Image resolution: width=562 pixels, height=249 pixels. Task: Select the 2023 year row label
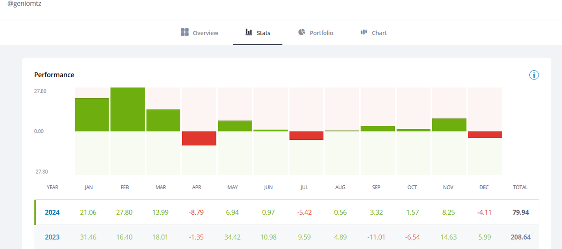tap(53, 237)
